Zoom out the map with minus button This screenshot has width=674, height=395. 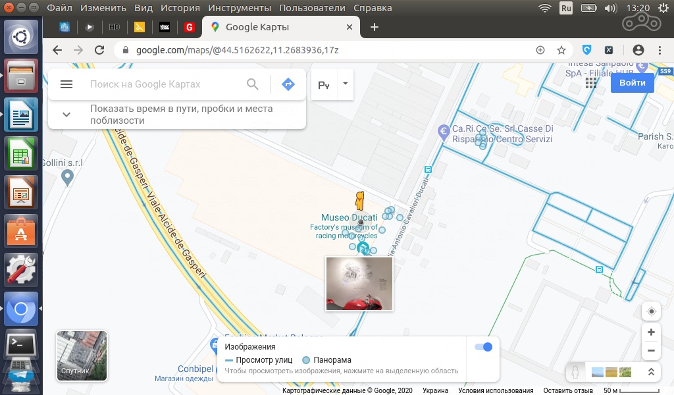(x=651, y=351)
